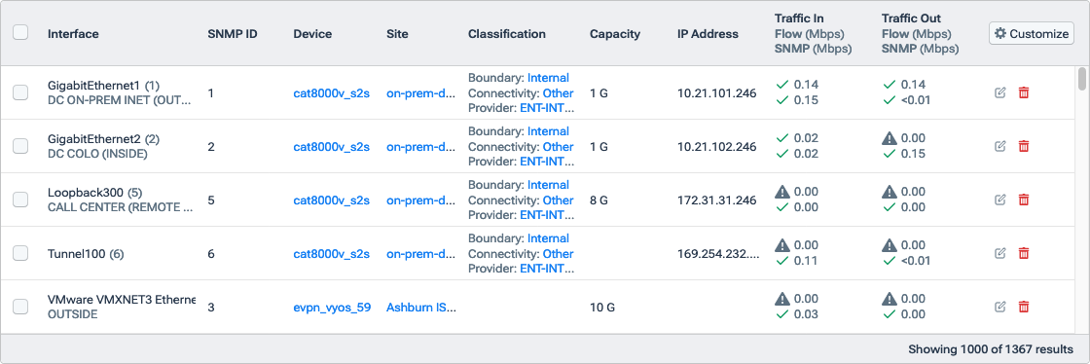1090x364 pixels.
Task: Click IP address 10.21.101.246
Action: coord(716,92)
